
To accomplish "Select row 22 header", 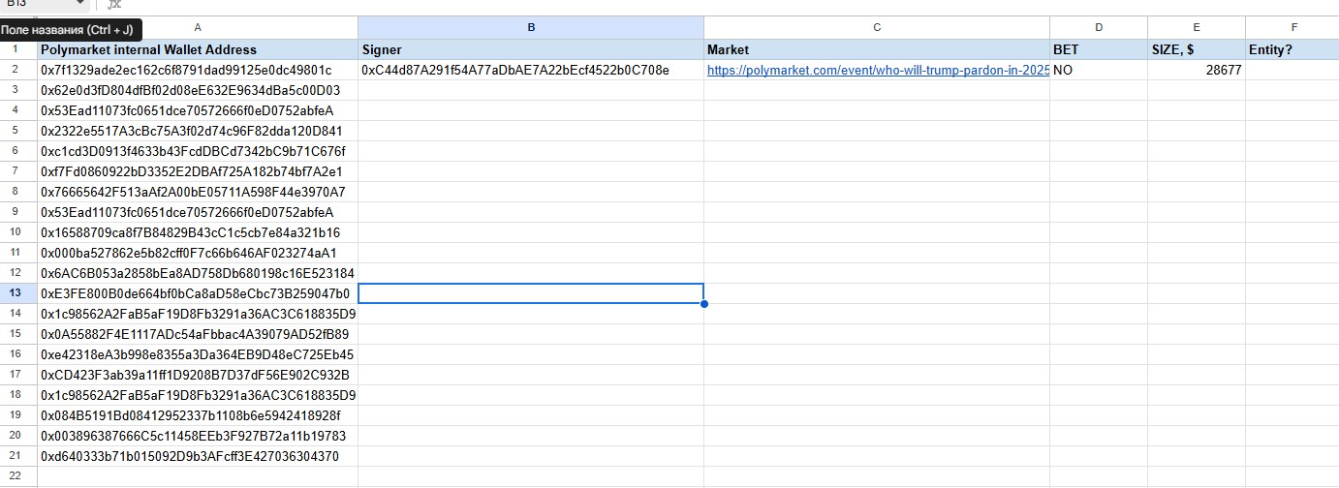I will (x=16, y=476).
